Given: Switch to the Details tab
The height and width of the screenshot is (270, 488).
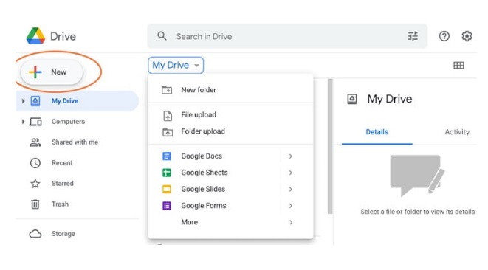Looking at the screenshot, I should [x=377, y=132].
